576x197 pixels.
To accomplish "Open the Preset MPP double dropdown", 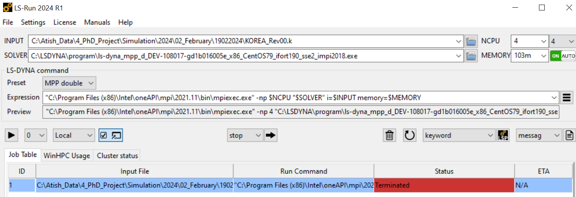I will click(69, 83).
